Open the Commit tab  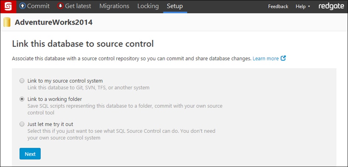tap(35, 6)
